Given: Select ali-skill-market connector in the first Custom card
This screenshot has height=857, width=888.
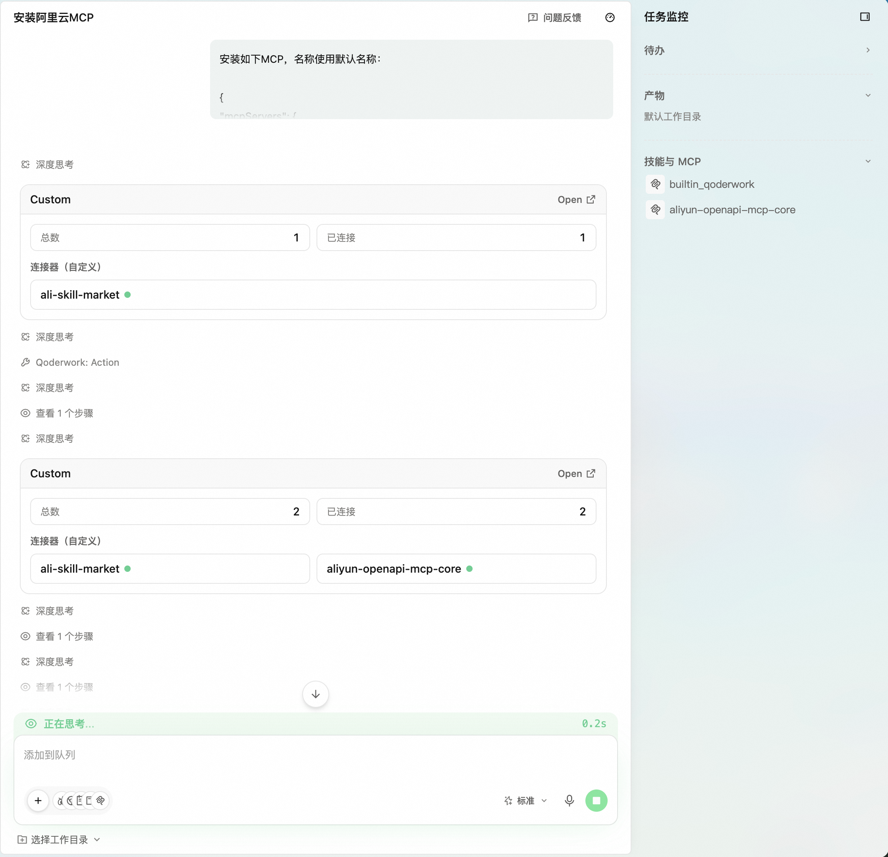Looking at the screenshot, I should pos(313,295).
